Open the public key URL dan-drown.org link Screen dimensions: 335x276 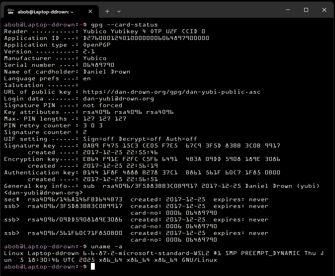pos(171,92)
